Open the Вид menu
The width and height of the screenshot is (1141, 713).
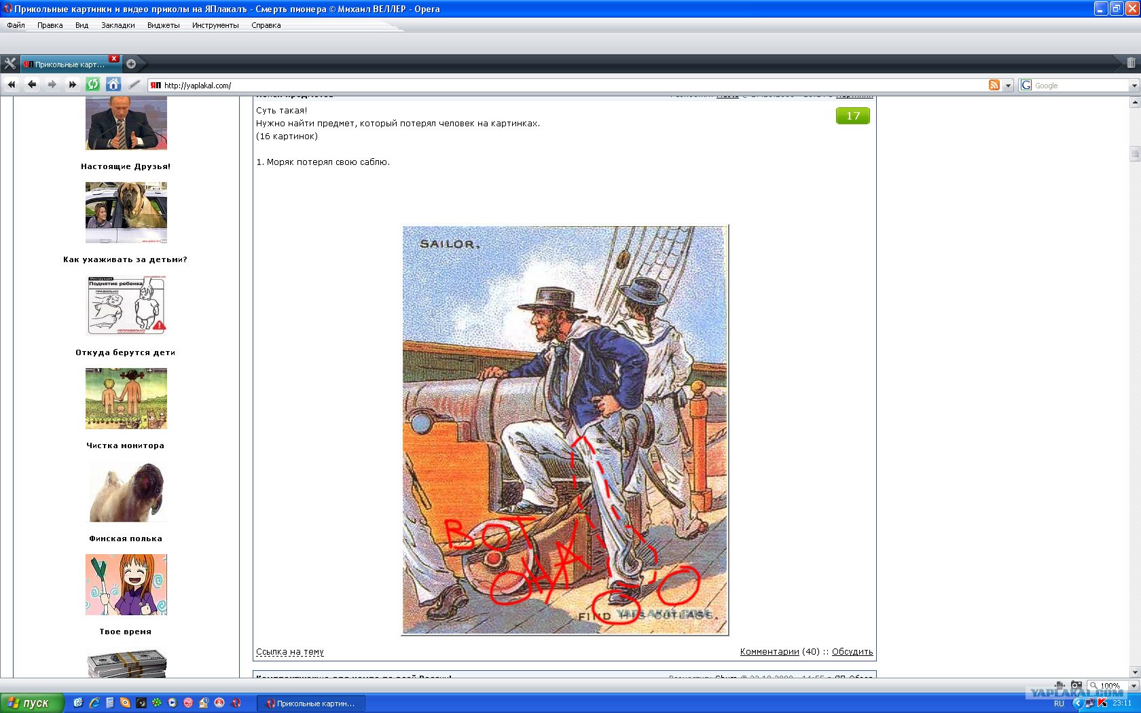coord(81,25)
